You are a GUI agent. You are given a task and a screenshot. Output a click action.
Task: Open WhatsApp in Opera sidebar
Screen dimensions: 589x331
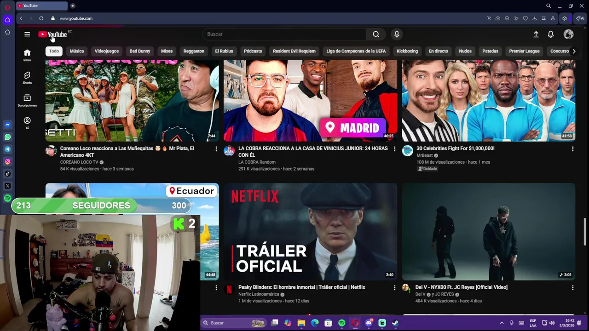click(x=7, y=137)
